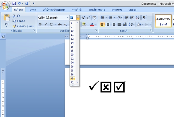The width and height of the screenshot is (175, 118).
Task: Open Paragraph dialog launcher
Action: [150, 31]
